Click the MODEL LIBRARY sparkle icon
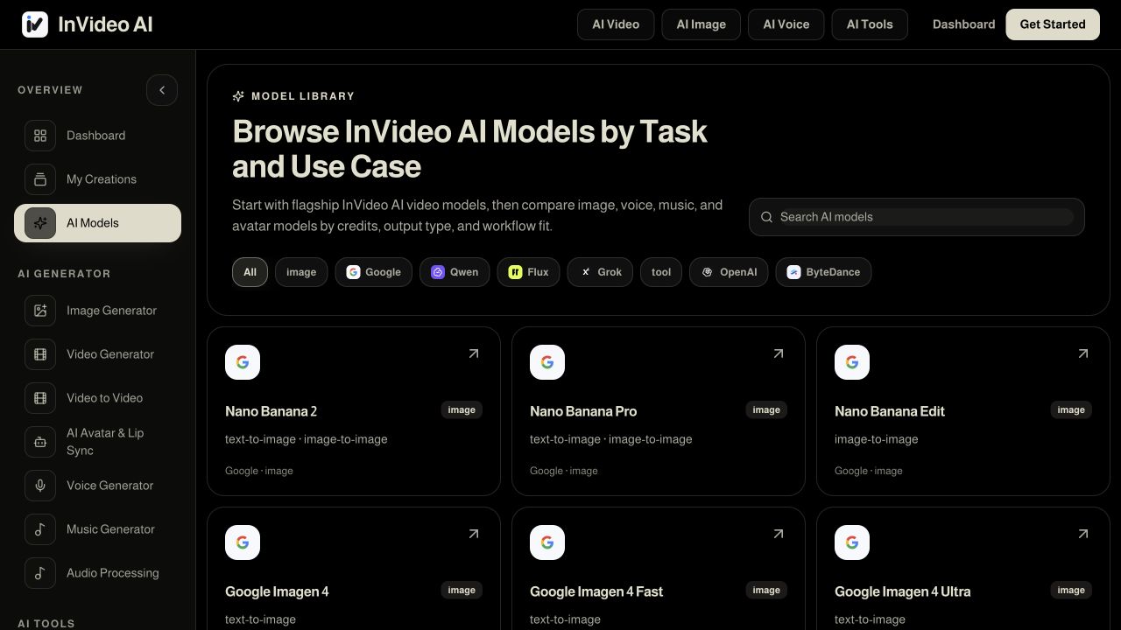 (238, 96)
